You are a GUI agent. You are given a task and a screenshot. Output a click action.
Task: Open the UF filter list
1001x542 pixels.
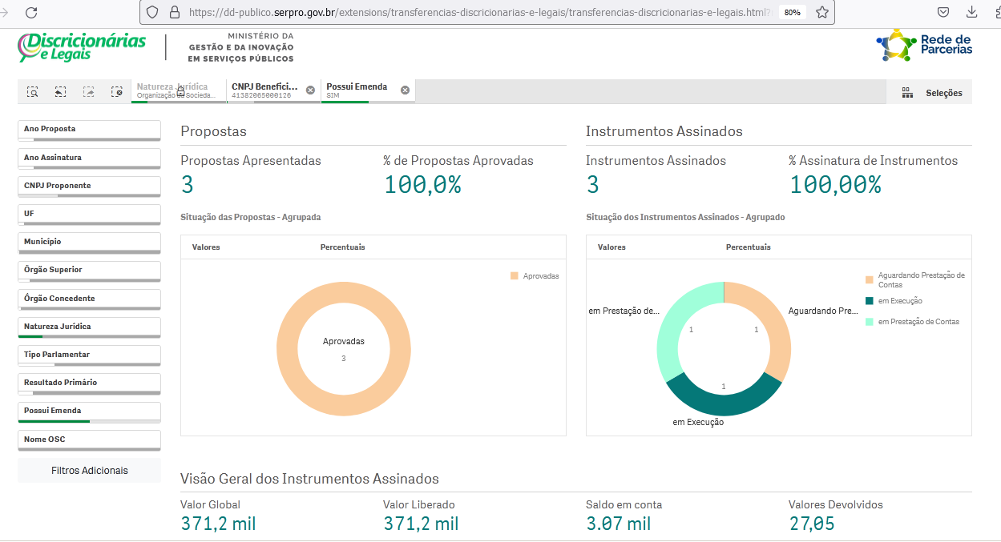coord(89,214)
